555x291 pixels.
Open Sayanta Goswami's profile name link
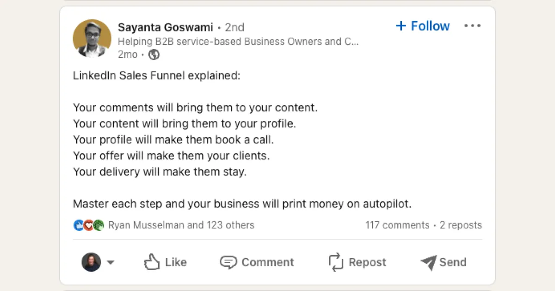click(165, 27)
